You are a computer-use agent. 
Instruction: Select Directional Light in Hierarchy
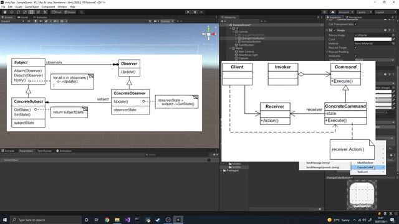pyautogui.click(x=246, y=55)
